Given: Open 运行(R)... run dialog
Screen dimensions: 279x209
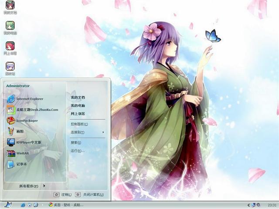Looking at the screenshot, I should [78, 151].
